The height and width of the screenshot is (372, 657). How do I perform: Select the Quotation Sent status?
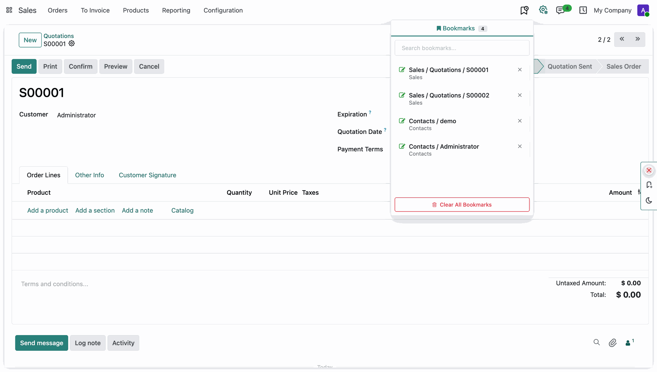click(569, 66)
